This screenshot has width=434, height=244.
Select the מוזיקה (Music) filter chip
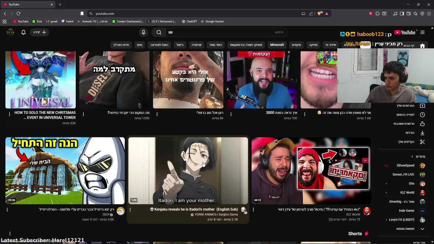pos(313,45)
